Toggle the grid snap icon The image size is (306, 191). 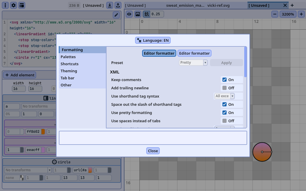[x=146, y=14]
